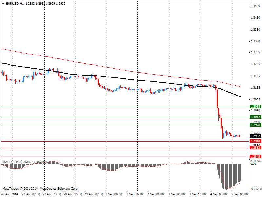Click the 1 Sep 16:00 time label
Screen dimensions: 262x197
pyautogui.click(x=135, y=194)
